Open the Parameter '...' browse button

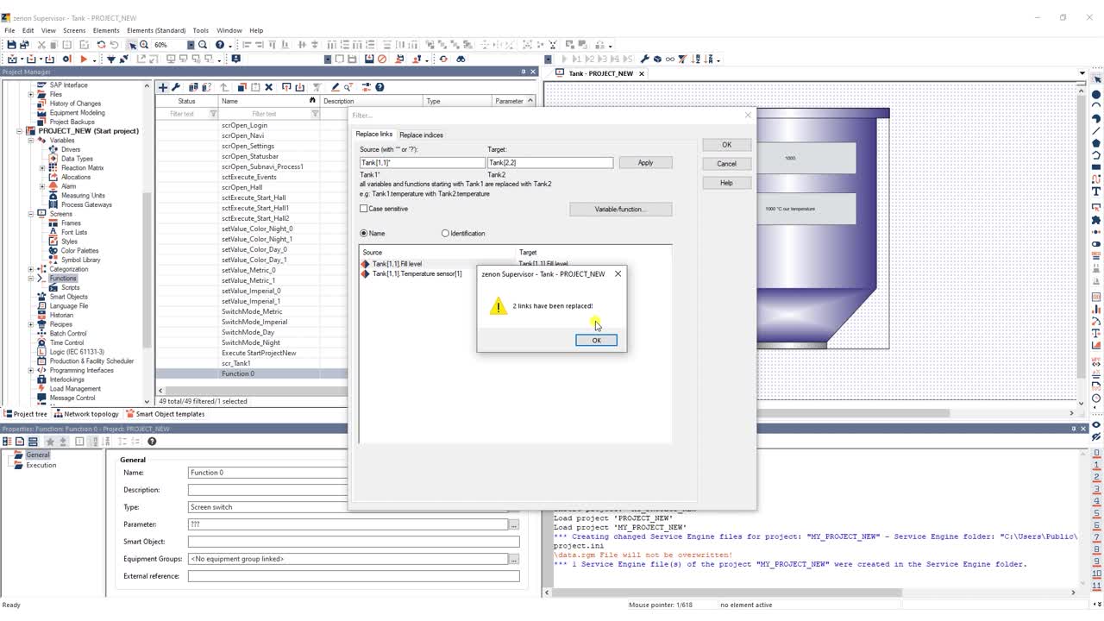click(x=514, y=524)
